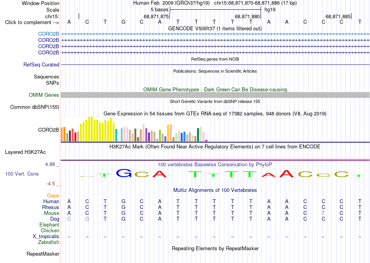The height and width of the screenshot is (263, 370).
Task: Select the Elephant alignment row label
Action: [49, 225]
